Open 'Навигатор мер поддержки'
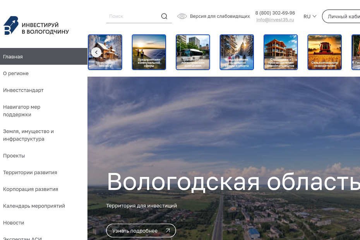Viewport: 360px width, 240px height. coord(22,110)
